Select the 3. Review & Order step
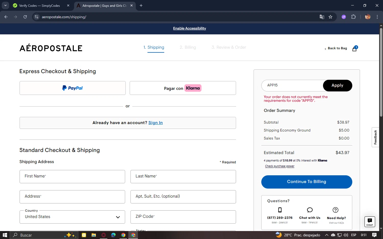Viewport: 383px width, 239px height. (x=229, y=47)
